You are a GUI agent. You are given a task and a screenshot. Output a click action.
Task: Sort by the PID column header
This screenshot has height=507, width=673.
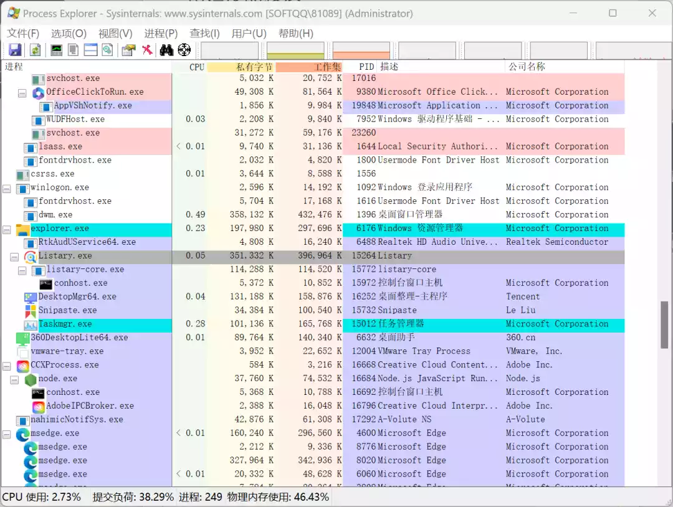click(360, 67)
